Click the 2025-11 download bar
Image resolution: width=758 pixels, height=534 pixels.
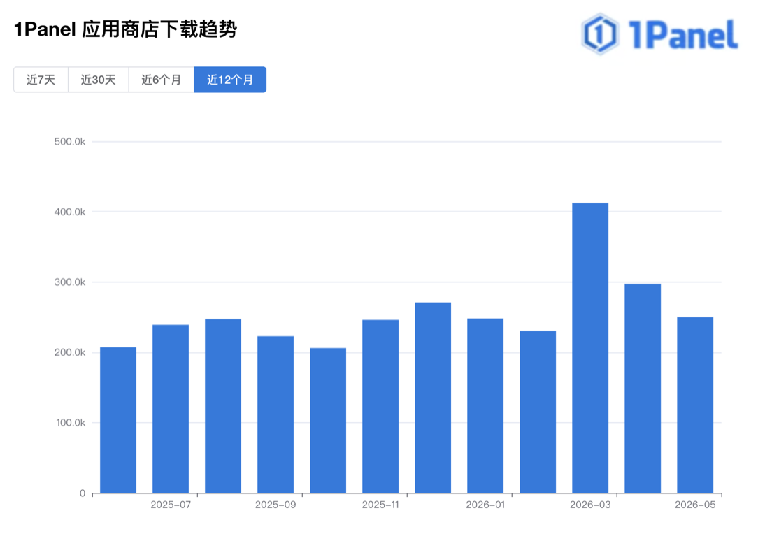click(x=380, y=406)
